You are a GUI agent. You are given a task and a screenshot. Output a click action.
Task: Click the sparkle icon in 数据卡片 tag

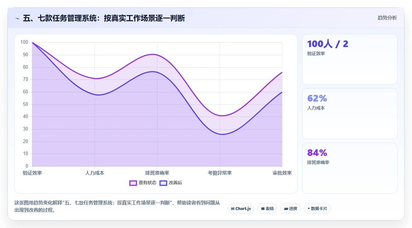[309, 209]
